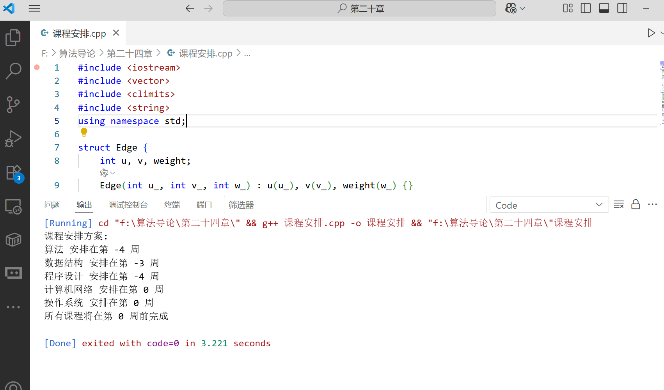Clear the output with the clear icon

pyautogui.click(x=618, y=204)
